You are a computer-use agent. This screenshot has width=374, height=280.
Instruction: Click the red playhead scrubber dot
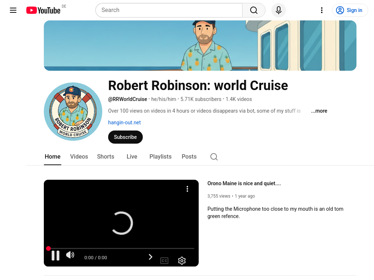49,248
